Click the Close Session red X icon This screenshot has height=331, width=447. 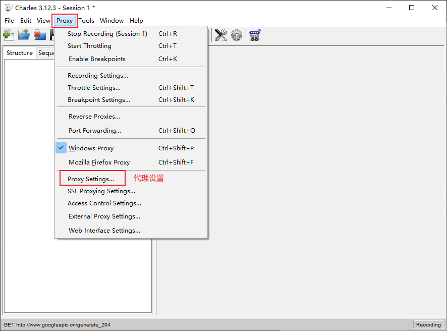coord(40,35)
